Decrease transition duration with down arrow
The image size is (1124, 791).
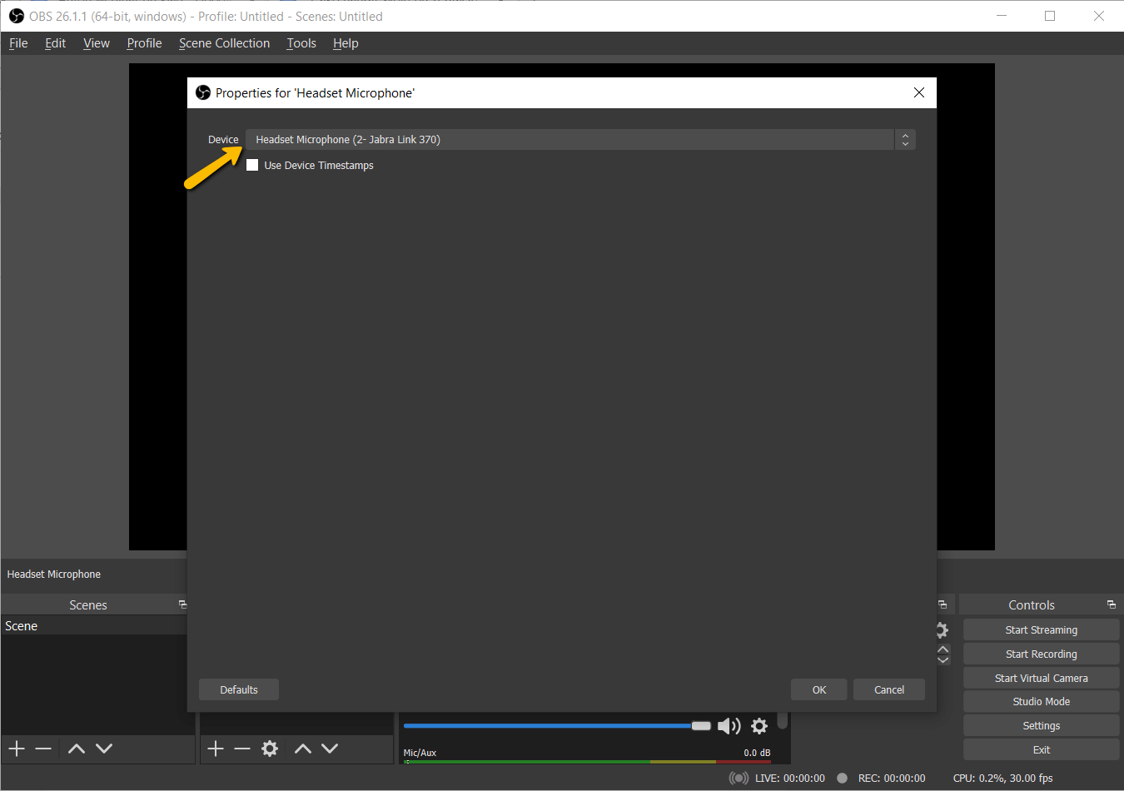(x=943, y=659)
